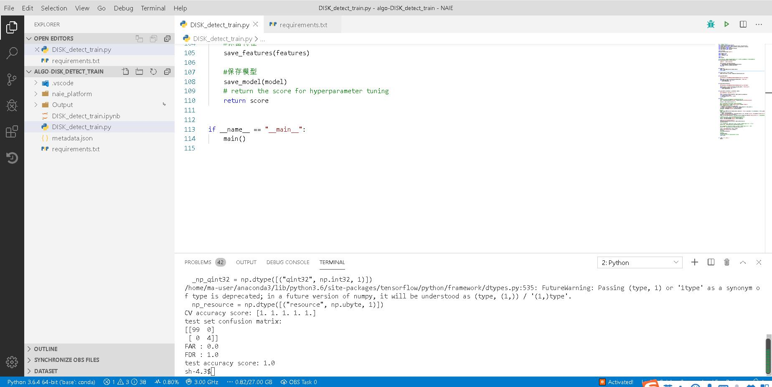This screenshot has width=772, height=387.
Task: Open the history icon in activity bar
Action: (x=12, y=158)
